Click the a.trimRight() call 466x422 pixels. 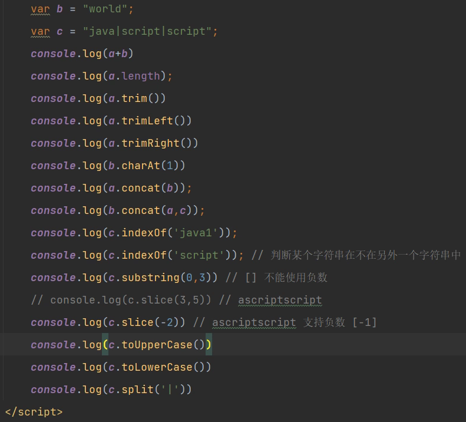click(150, 143)
